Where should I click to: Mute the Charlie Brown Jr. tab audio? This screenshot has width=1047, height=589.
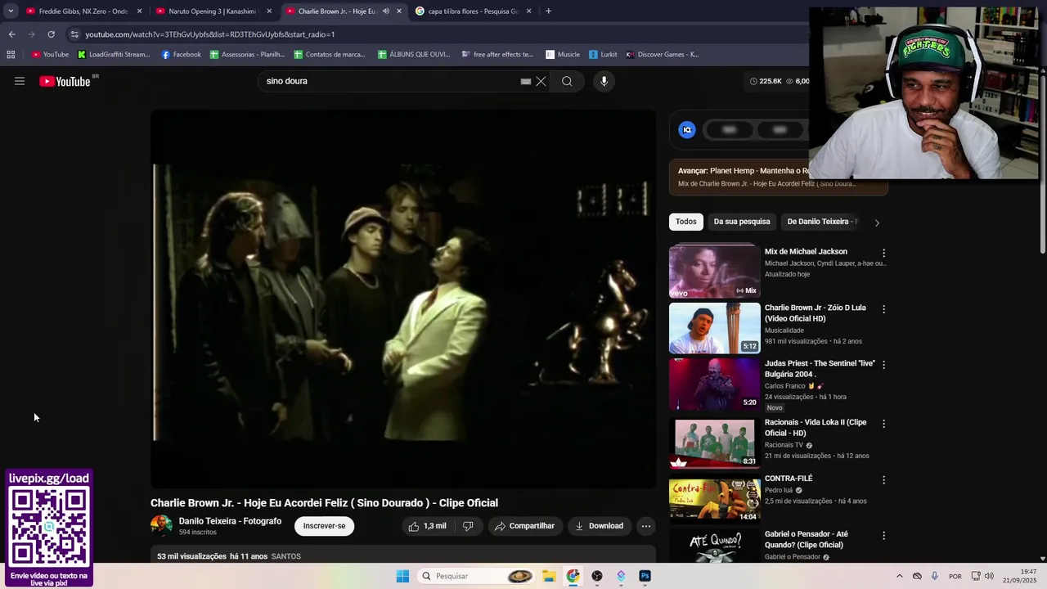click(386, 11)
